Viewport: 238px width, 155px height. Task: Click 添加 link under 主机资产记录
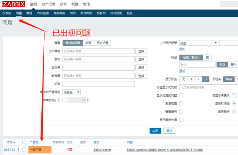click(x=182, y=49)
